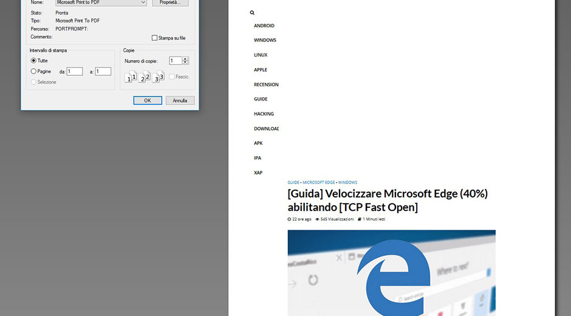Confirm printing with the OK button
The height and width of the screenshot is (316, 571).
pyautogui.click(x=148, y=101)
